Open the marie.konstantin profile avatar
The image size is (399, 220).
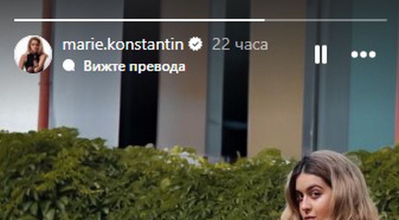click(33, 54)
